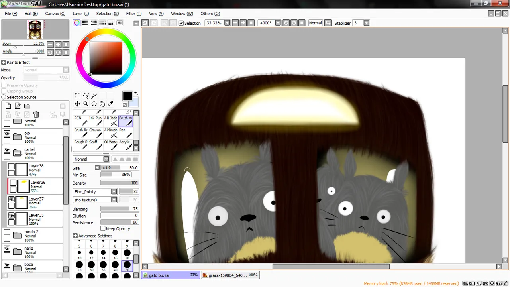Image resolution: width=510 pixels, height=287 pixels.
Task: Choose the Crayon brush preset
Action: [x=96, y=133]
